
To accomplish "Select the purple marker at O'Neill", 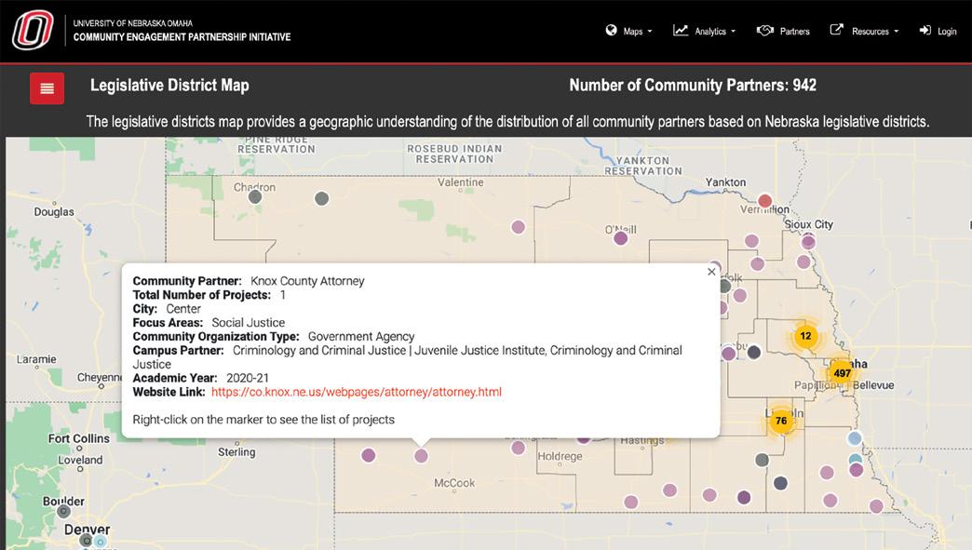I will pyautogui.click(x=620, y=238).
